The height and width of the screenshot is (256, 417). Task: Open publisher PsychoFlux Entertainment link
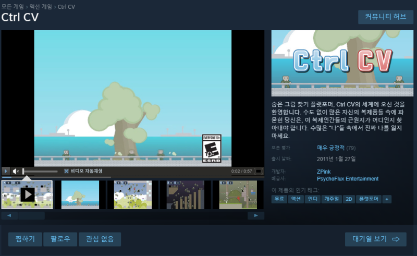coord(348,179)
